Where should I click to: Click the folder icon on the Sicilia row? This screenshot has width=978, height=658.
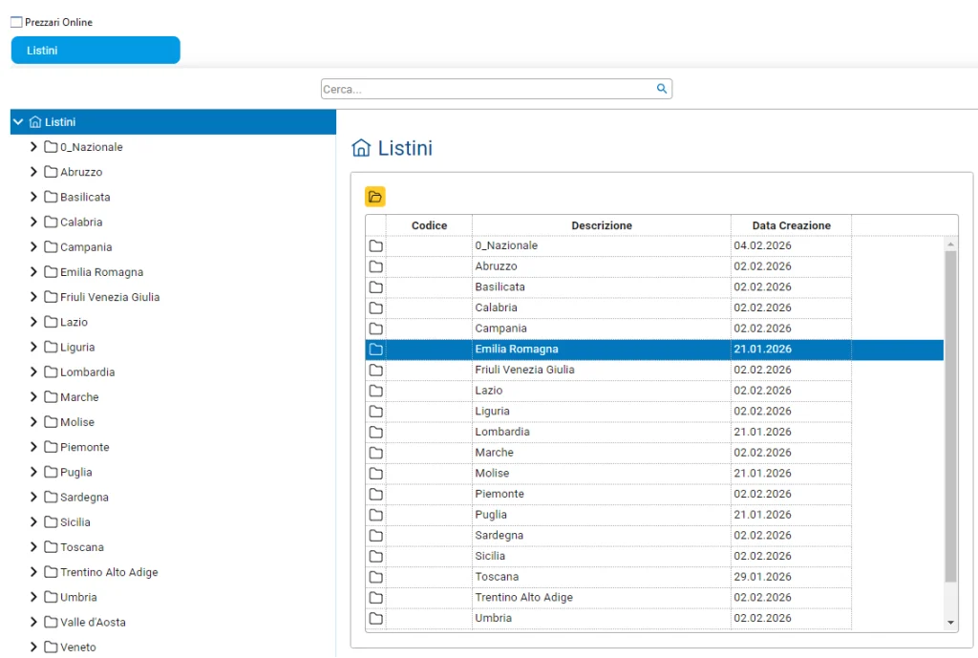click(375, 556)
